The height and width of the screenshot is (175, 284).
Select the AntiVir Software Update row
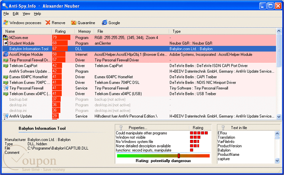[x=139, y=71]
